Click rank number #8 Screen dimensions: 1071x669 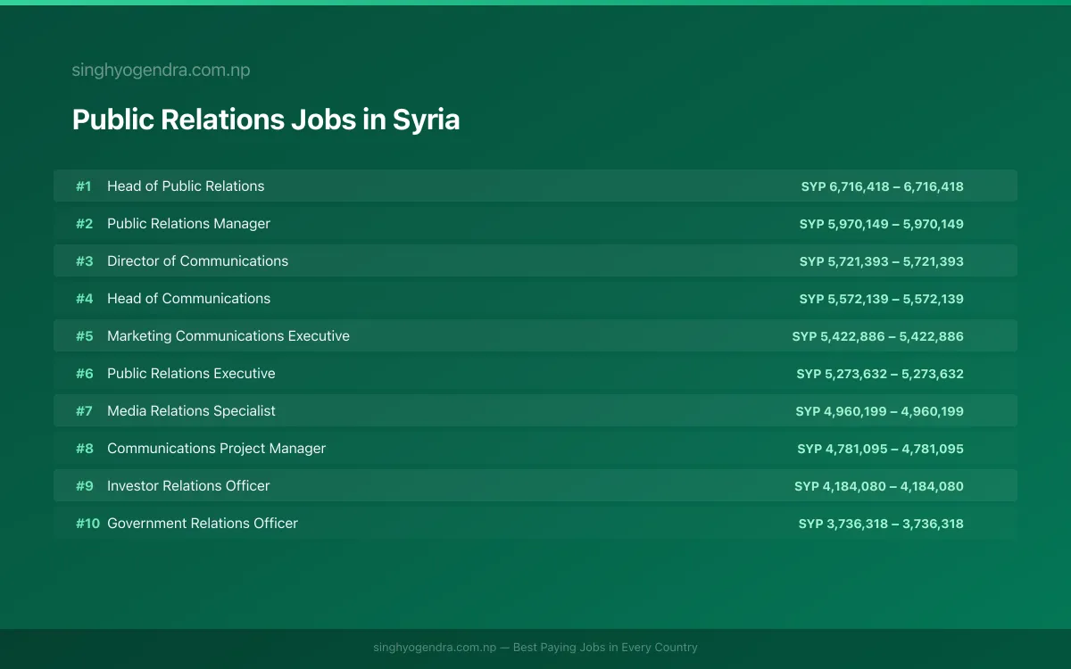[x=84, y=449]
